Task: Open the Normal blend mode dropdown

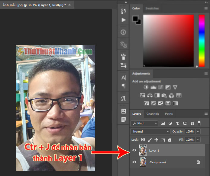Action: click(x=150, y=132)
